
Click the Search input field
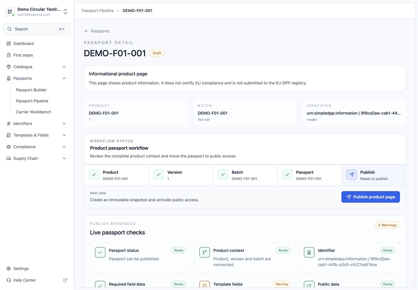[37, 29]
